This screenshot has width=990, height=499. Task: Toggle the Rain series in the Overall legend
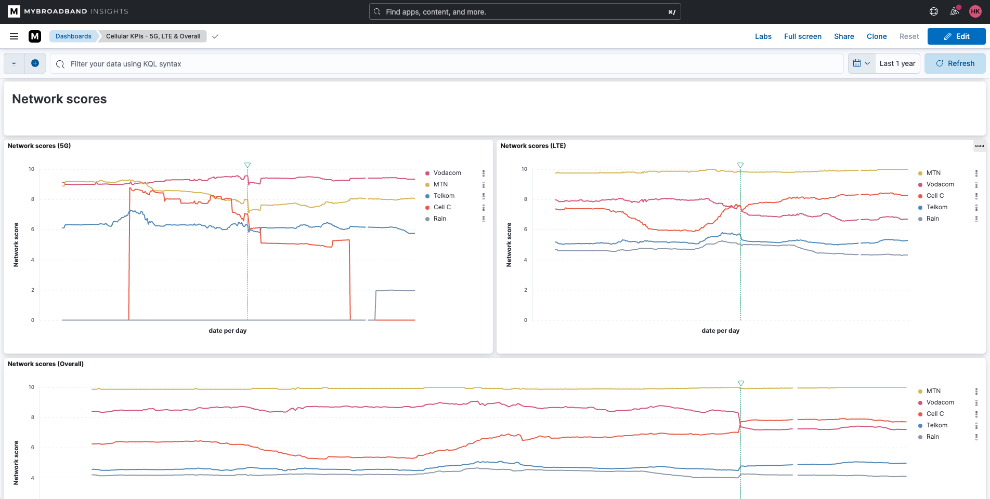pos(932,437)
